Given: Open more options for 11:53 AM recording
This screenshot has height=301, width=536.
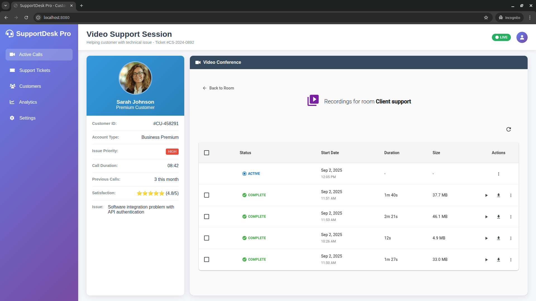Looking at the screenshot, I should 511,217.
